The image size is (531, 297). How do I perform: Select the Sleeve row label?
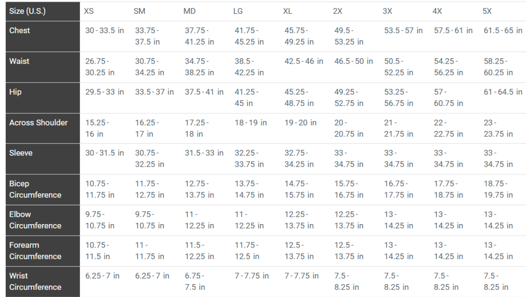coord(21,153)
